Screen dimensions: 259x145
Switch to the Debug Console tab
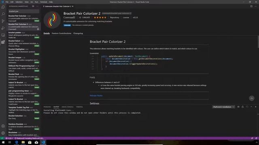click(x=68, y=107)
